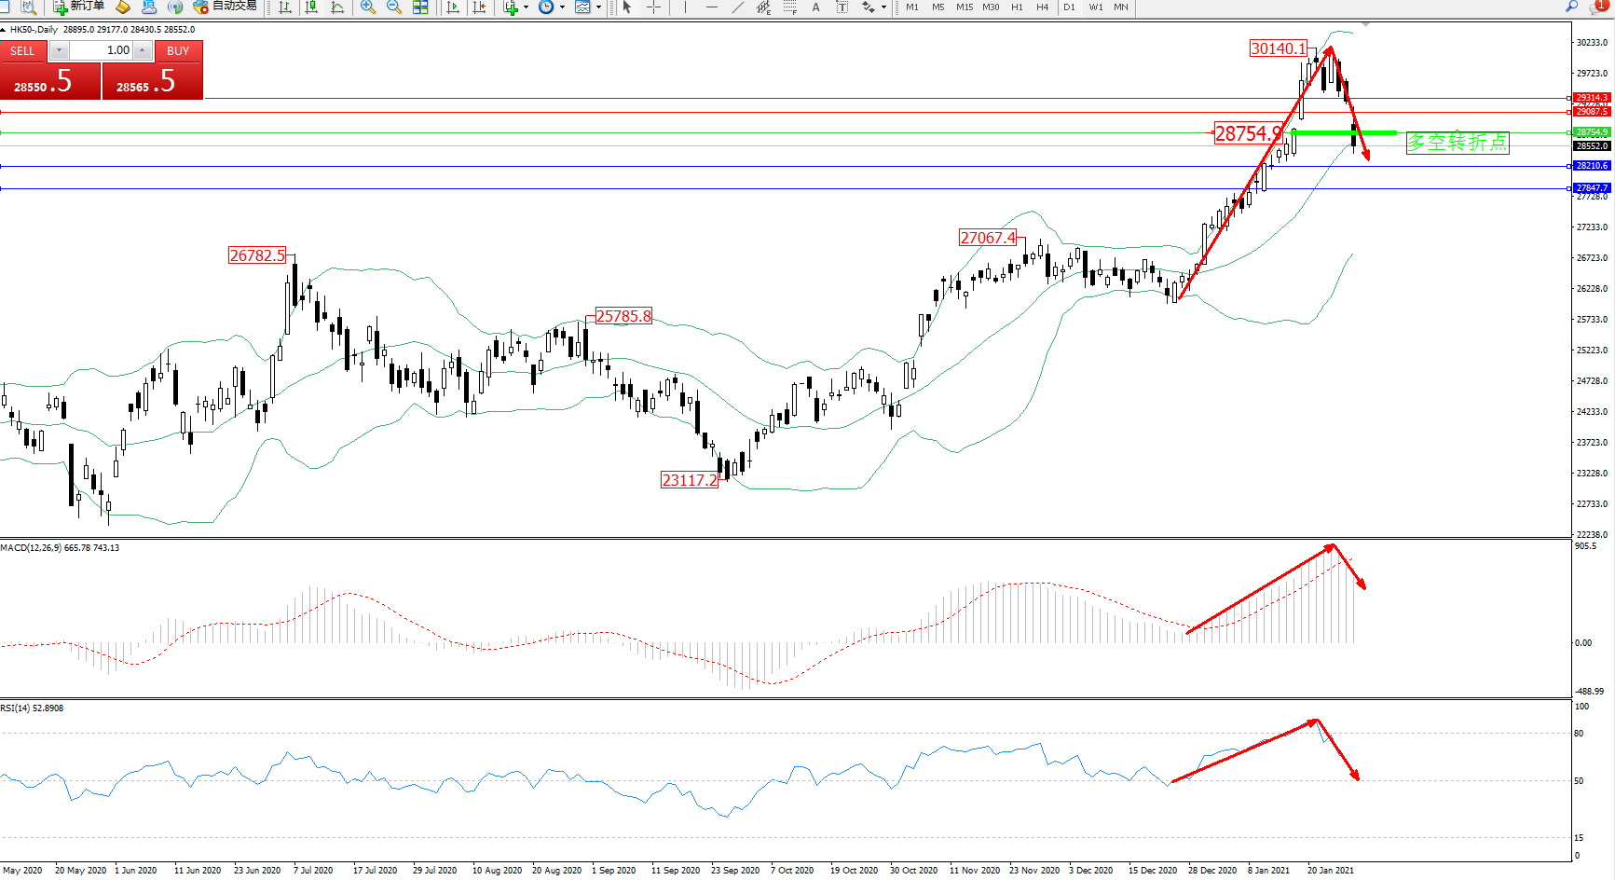Image resolution: width=1615 pixels, height=880 pixels.
Task: Click the Zoom Out magnifier icon
Action: coord(394,7)
